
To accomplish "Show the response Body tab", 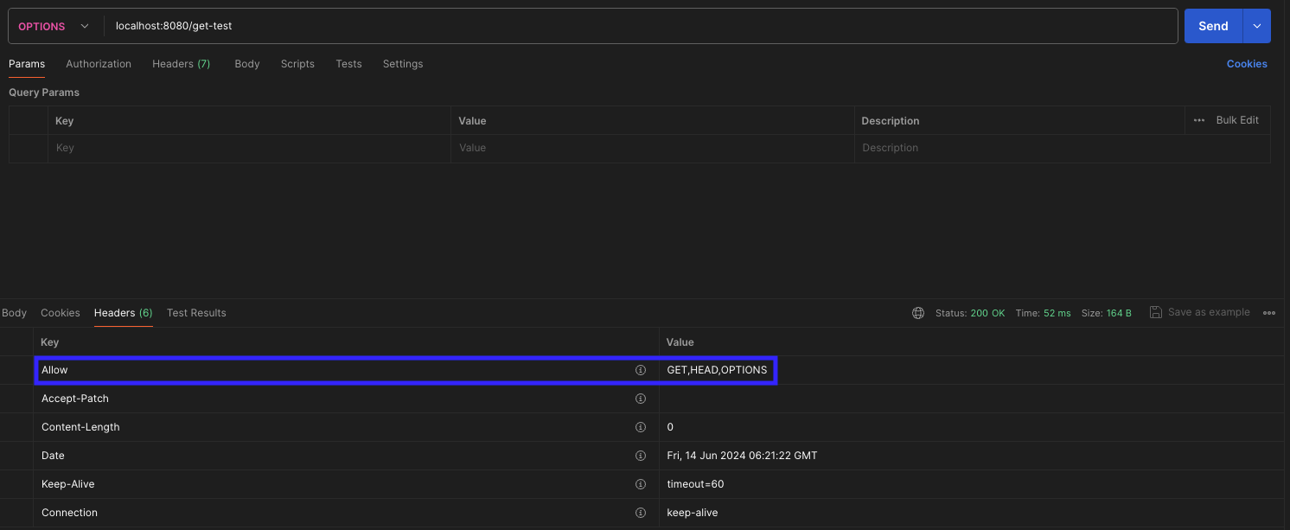I will point(14,313).
